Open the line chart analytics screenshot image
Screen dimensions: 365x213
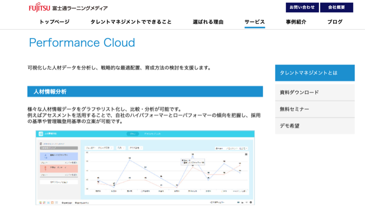click(x=145, y=168)
